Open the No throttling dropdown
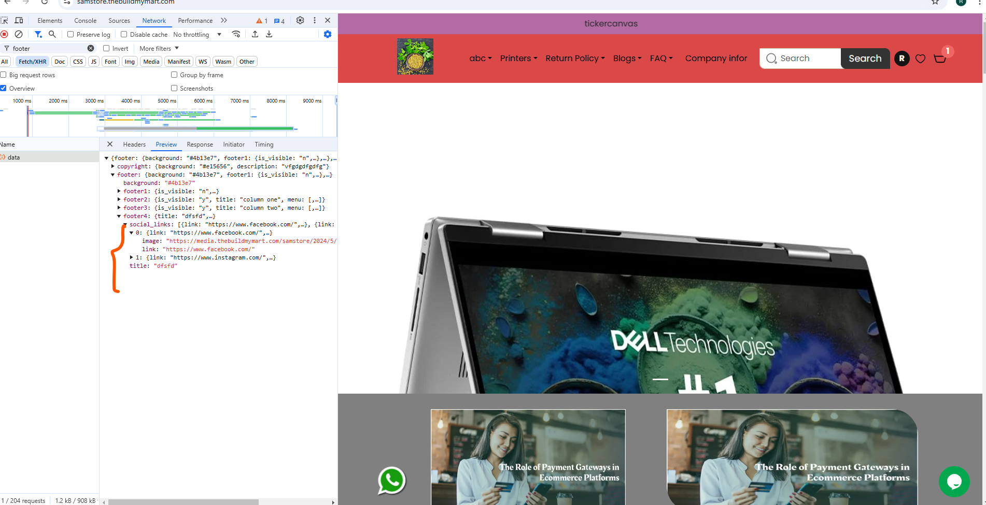Viewport: 986px width, 505px height. (198, 35)
